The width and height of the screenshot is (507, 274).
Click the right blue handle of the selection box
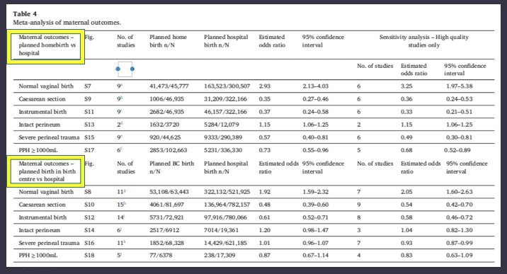(132, 69)
